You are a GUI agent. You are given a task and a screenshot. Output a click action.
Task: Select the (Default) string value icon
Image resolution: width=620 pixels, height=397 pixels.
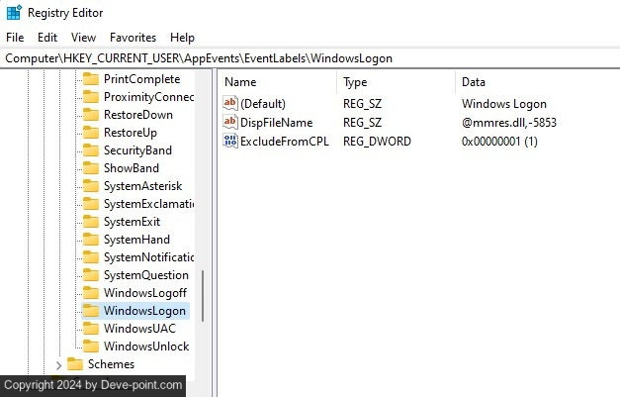(231, 104)
